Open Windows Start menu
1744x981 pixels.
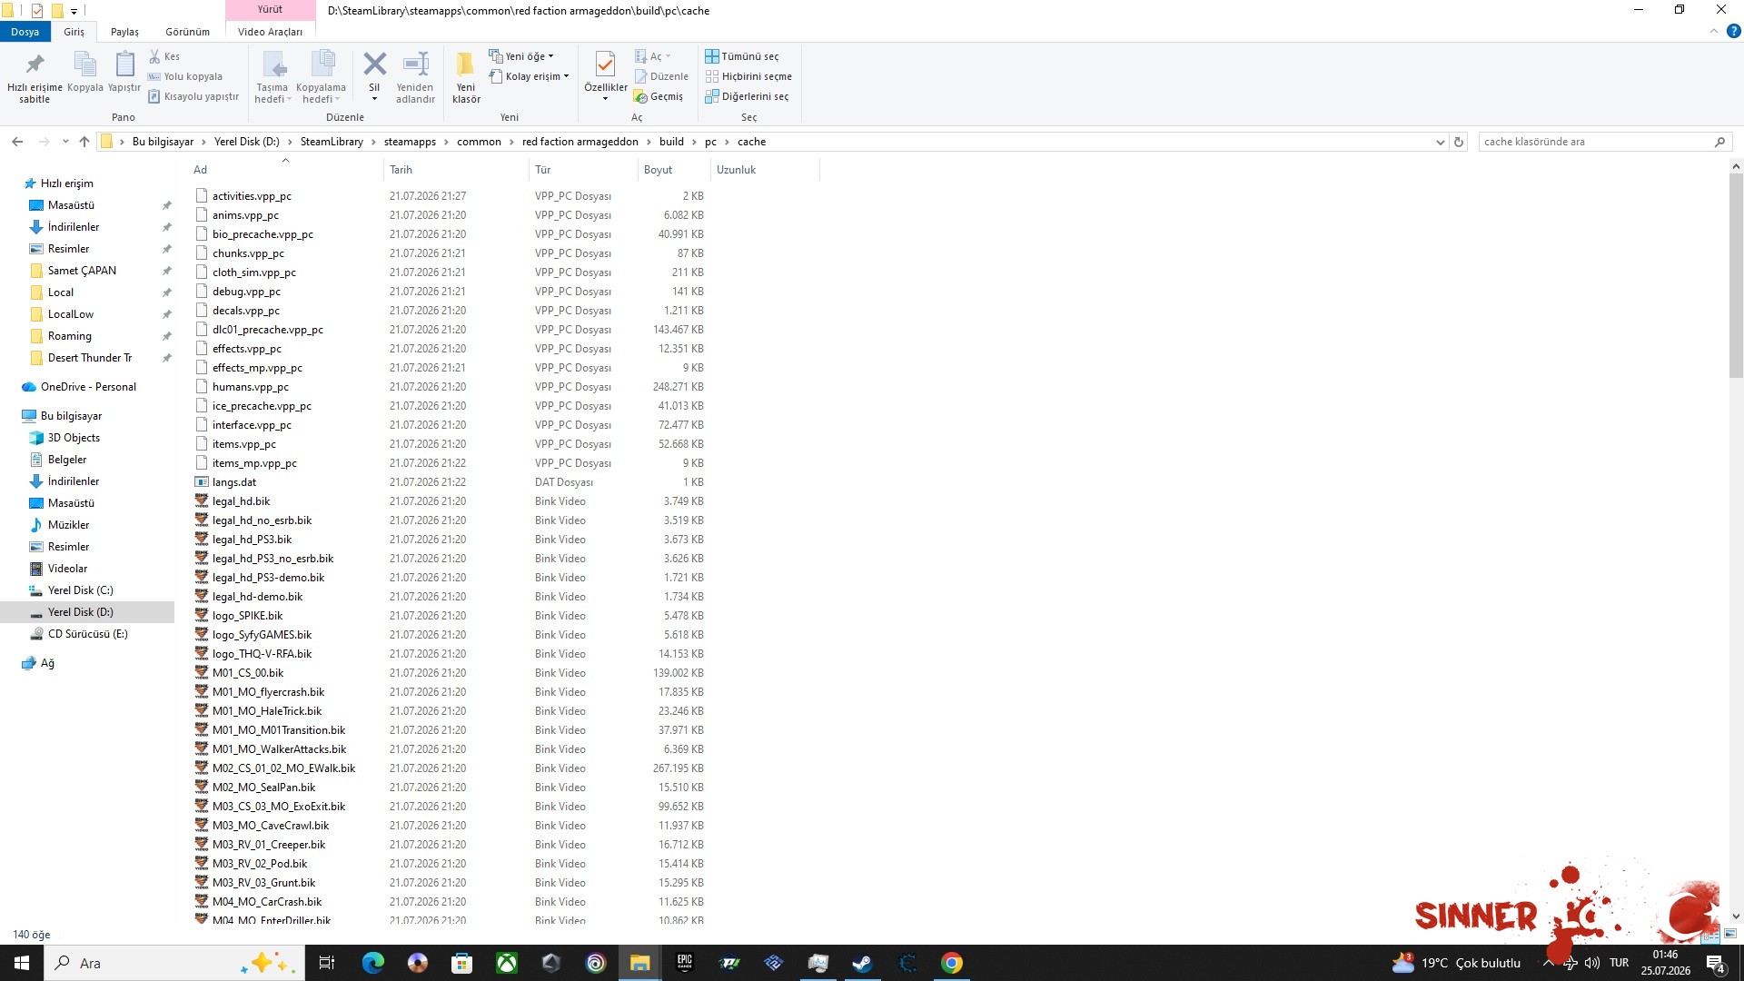click(22, 963)
